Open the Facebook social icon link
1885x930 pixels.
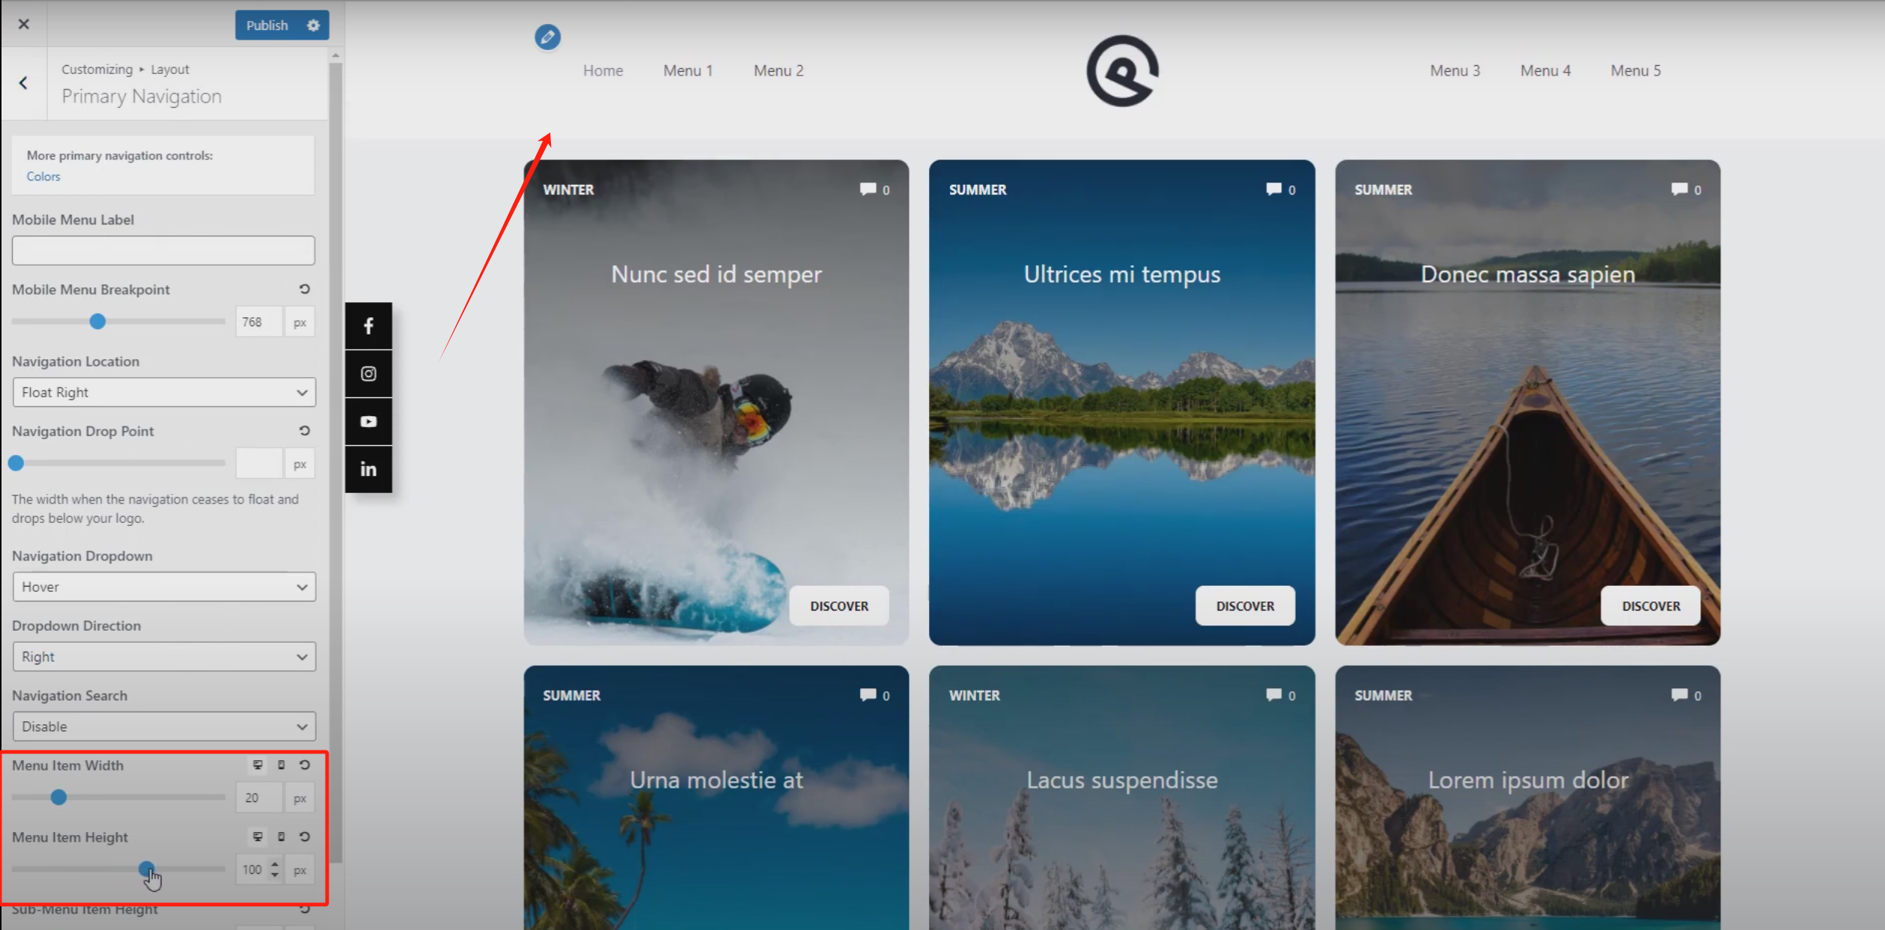[368, 325]
